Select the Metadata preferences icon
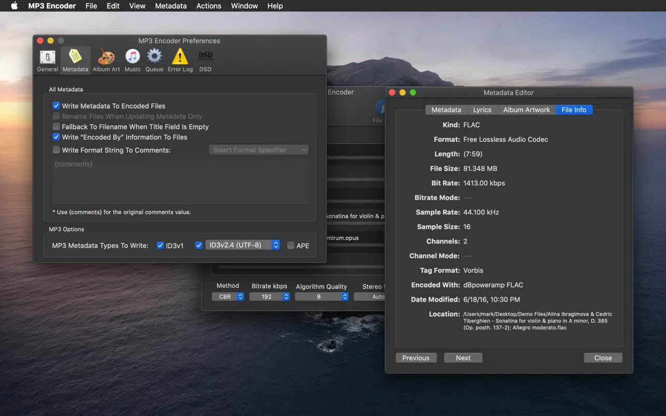Image resolution: width=666 pixels, height=416 pixels. (x=75, y=60)
